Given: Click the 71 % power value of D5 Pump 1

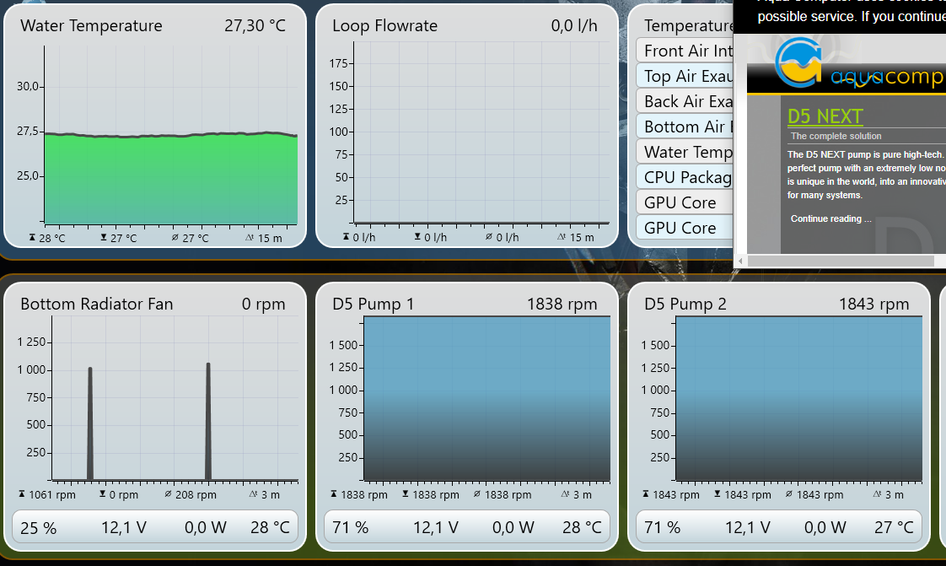Looking at the screenshot, I should (x=351, y=527).
